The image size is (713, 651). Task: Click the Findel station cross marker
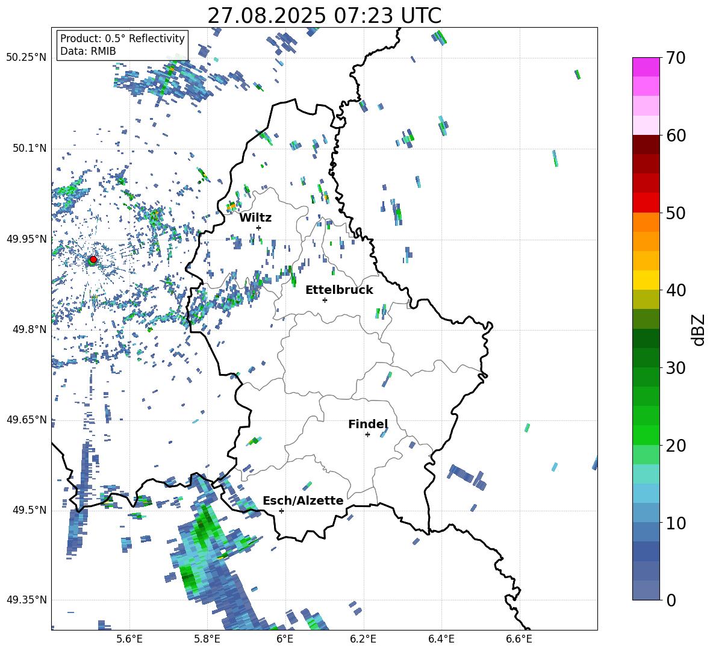click(367, 435)
